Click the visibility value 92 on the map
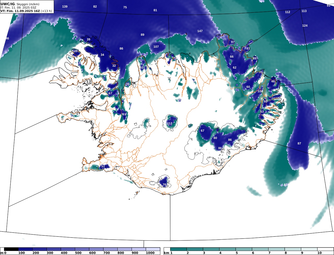 coord(141,68)
